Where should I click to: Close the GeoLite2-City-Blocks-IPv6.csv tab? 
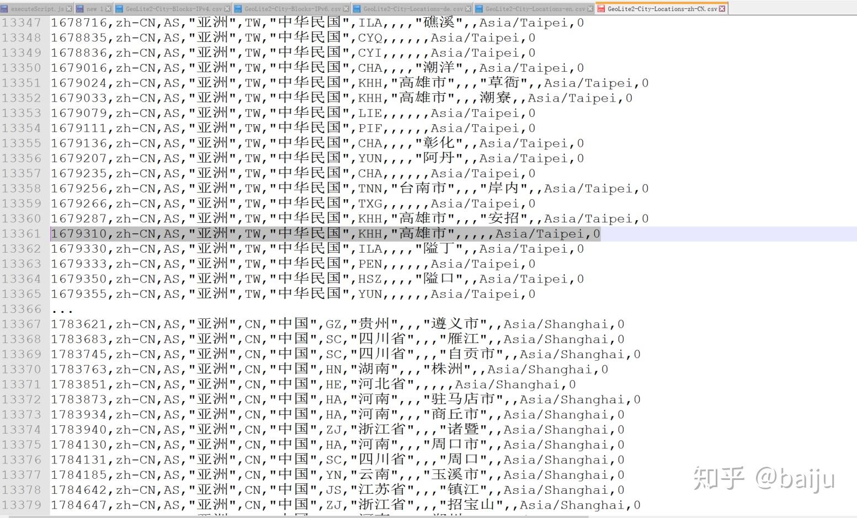(346, 9)
